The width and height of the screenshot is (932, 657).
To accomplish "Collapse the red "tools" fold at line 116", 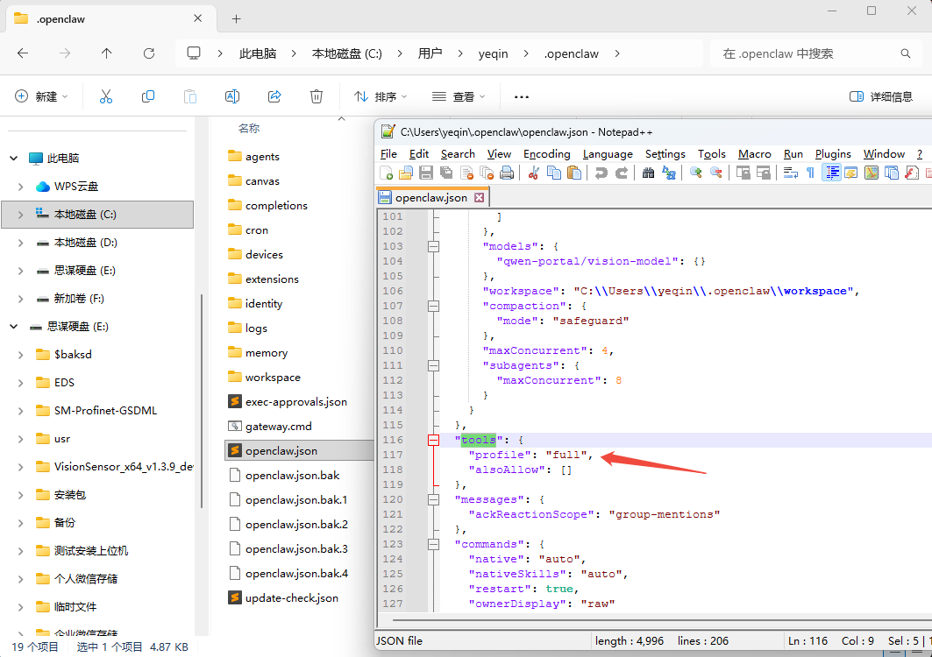I will pyautogui.click(x=434, y=440).
